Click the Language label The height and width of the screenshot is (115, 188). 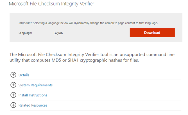[25, 33]
